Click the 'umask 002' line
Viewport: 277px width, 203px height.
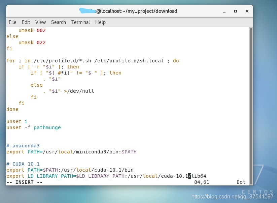32,30
